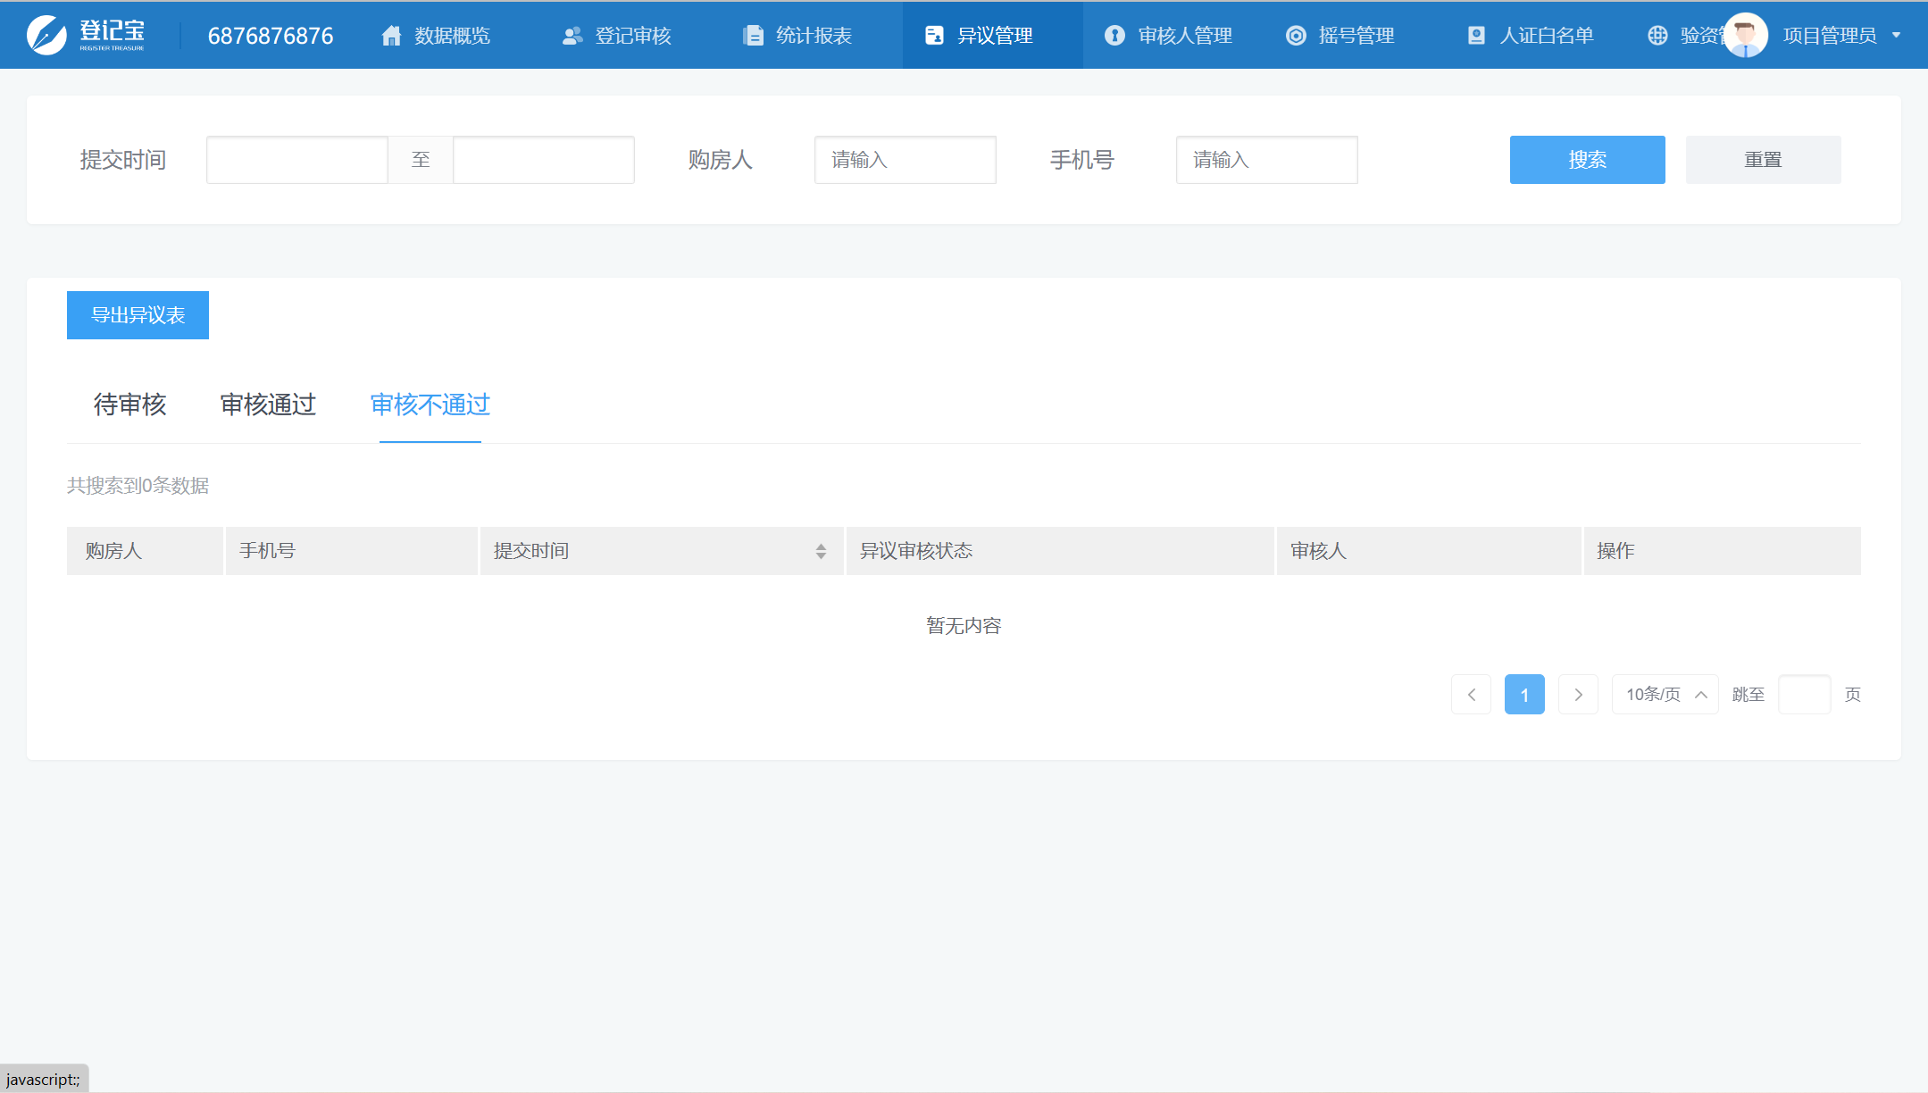The image size is (1928, 1093).
Task: Click the 审核人 column header
Action: [x=1429, y=551]
